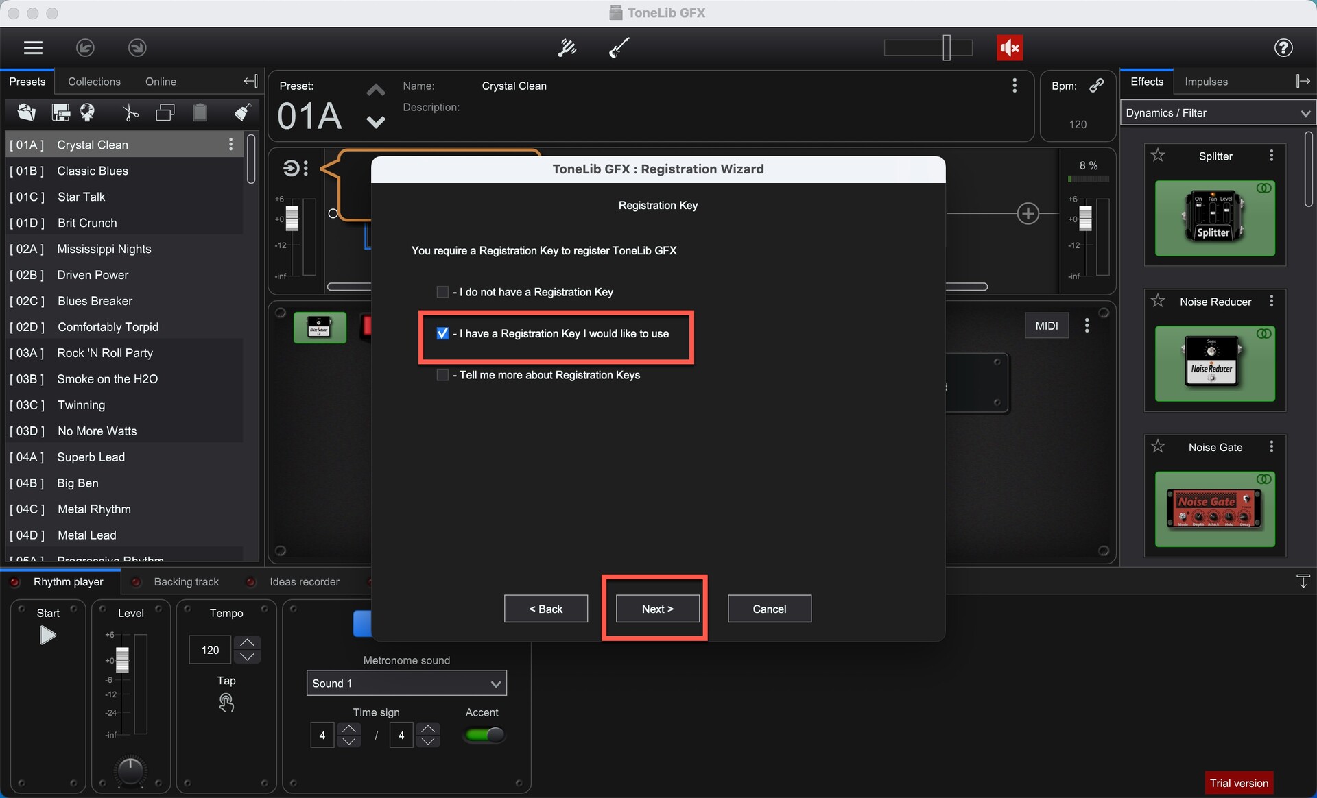Open the Backing track tab
The width and height of the screenshot is (1317, 798).
tap(186, 582)
